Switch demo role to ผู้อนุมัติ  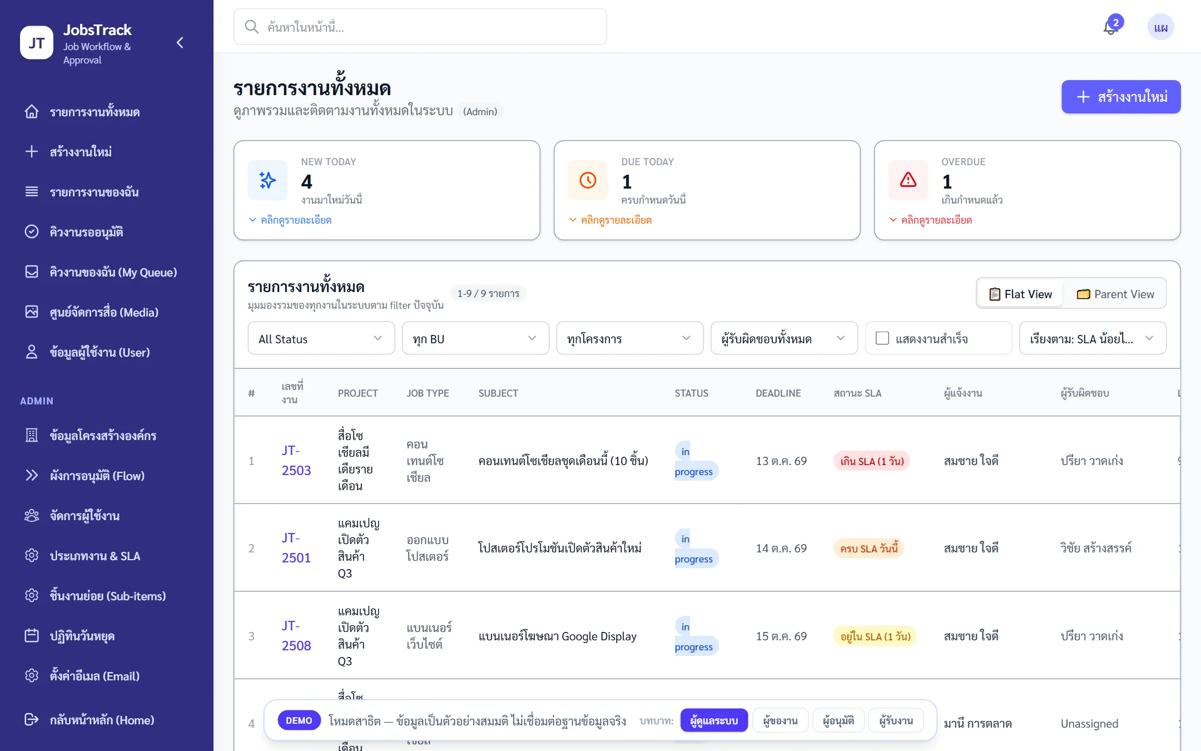tap(838, 721)
